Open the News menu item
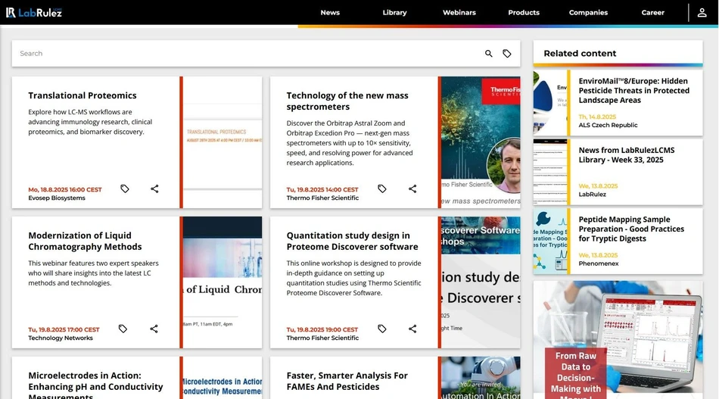 pyautogui.click(x=330, y=13)
